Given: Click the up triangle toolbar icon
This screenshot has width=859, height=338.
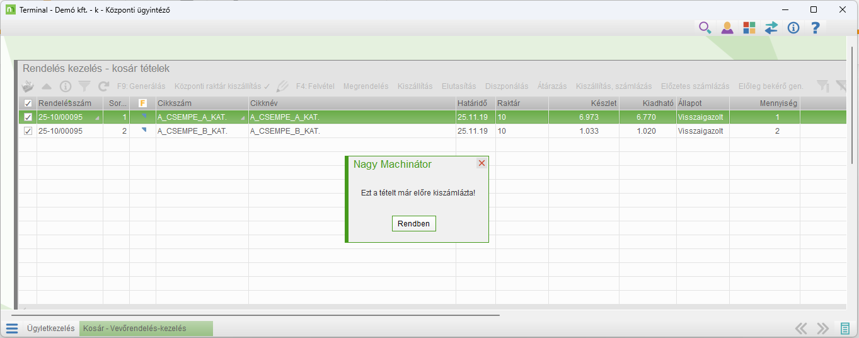Looking at the screenshot, I should [x=47, y=86].
